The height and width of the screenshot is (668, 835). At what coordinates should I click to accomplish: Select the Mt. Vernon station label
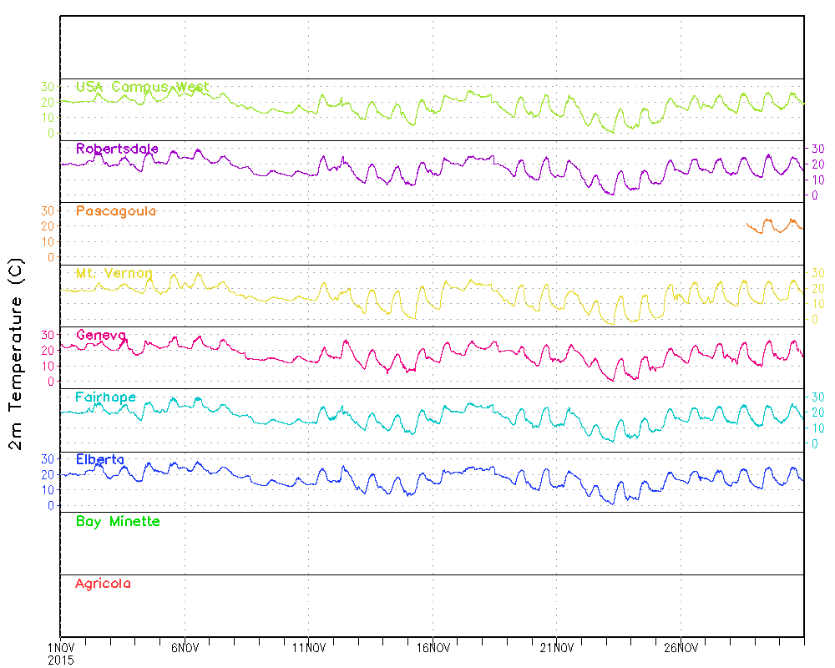point(114,273)
